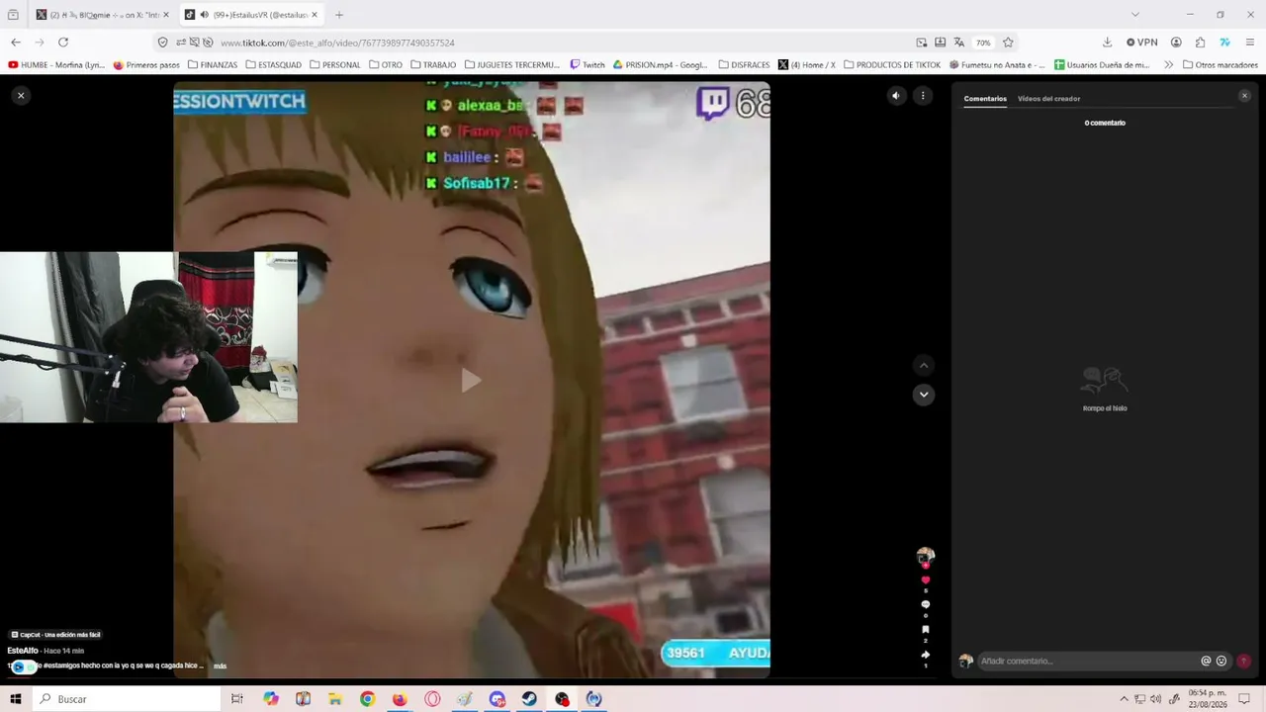This screenshot has width=1266, height=712.
Task: Open the emoji picker in comment box
Action: (x=1221, y=661)
